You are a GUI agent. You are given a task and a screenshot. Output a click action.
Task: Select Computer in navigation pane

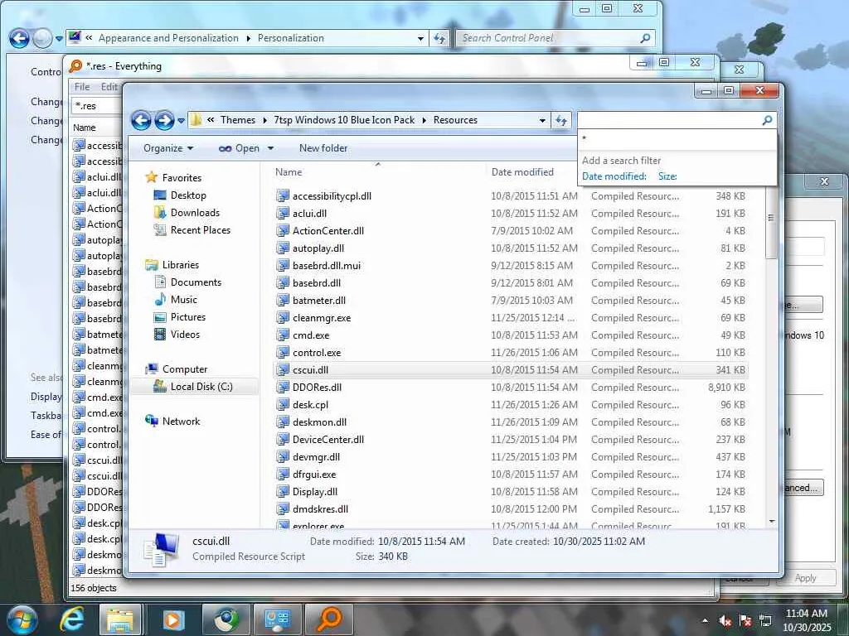pyautogui.click(x=185, y=369)
